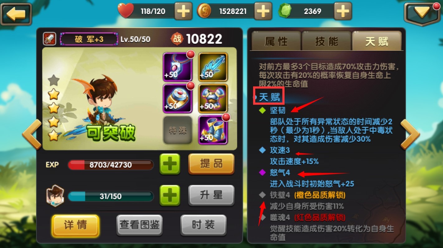Show next hero with right chevron

click(410, 134)
